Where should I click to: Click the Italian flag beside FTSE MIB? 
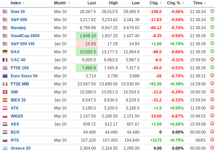coord(5,84)
